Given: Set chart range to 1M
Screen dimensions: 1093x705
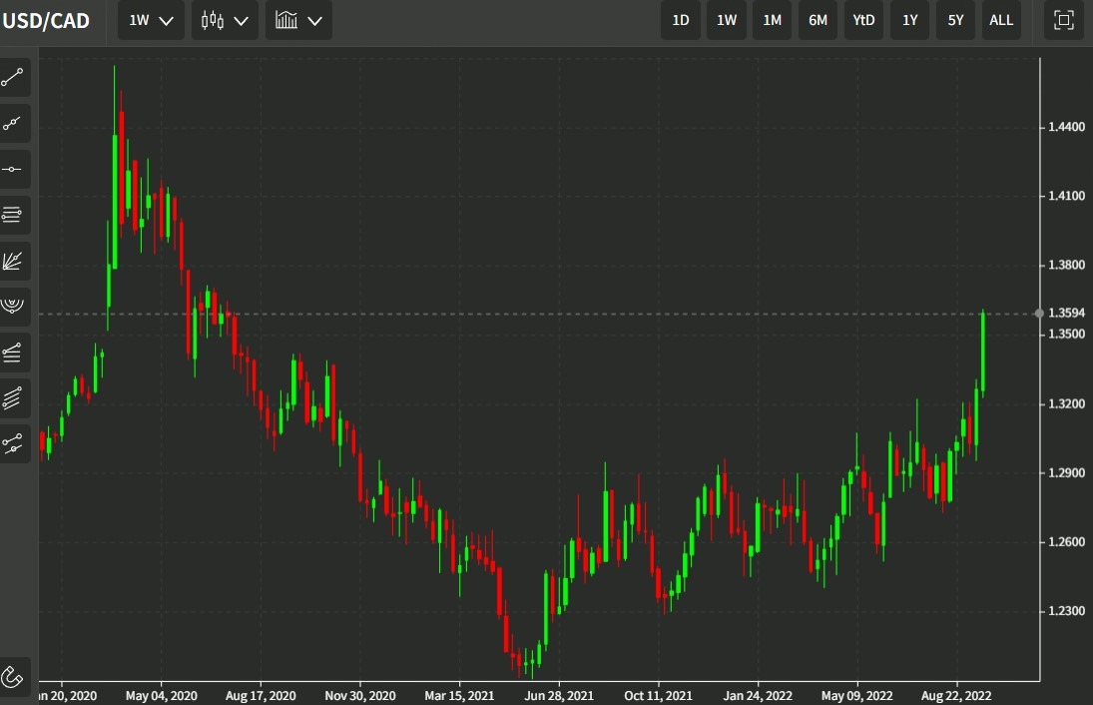Looking at the screenshot, I should (773, 20).
